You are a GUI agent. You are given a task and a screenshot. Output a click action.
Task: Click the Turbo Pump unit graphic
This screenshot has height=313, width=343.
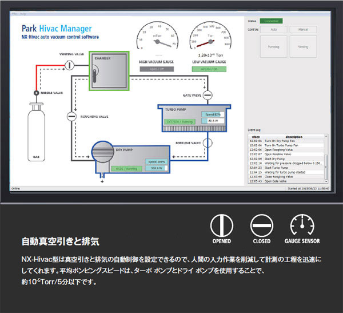point(194,118)
